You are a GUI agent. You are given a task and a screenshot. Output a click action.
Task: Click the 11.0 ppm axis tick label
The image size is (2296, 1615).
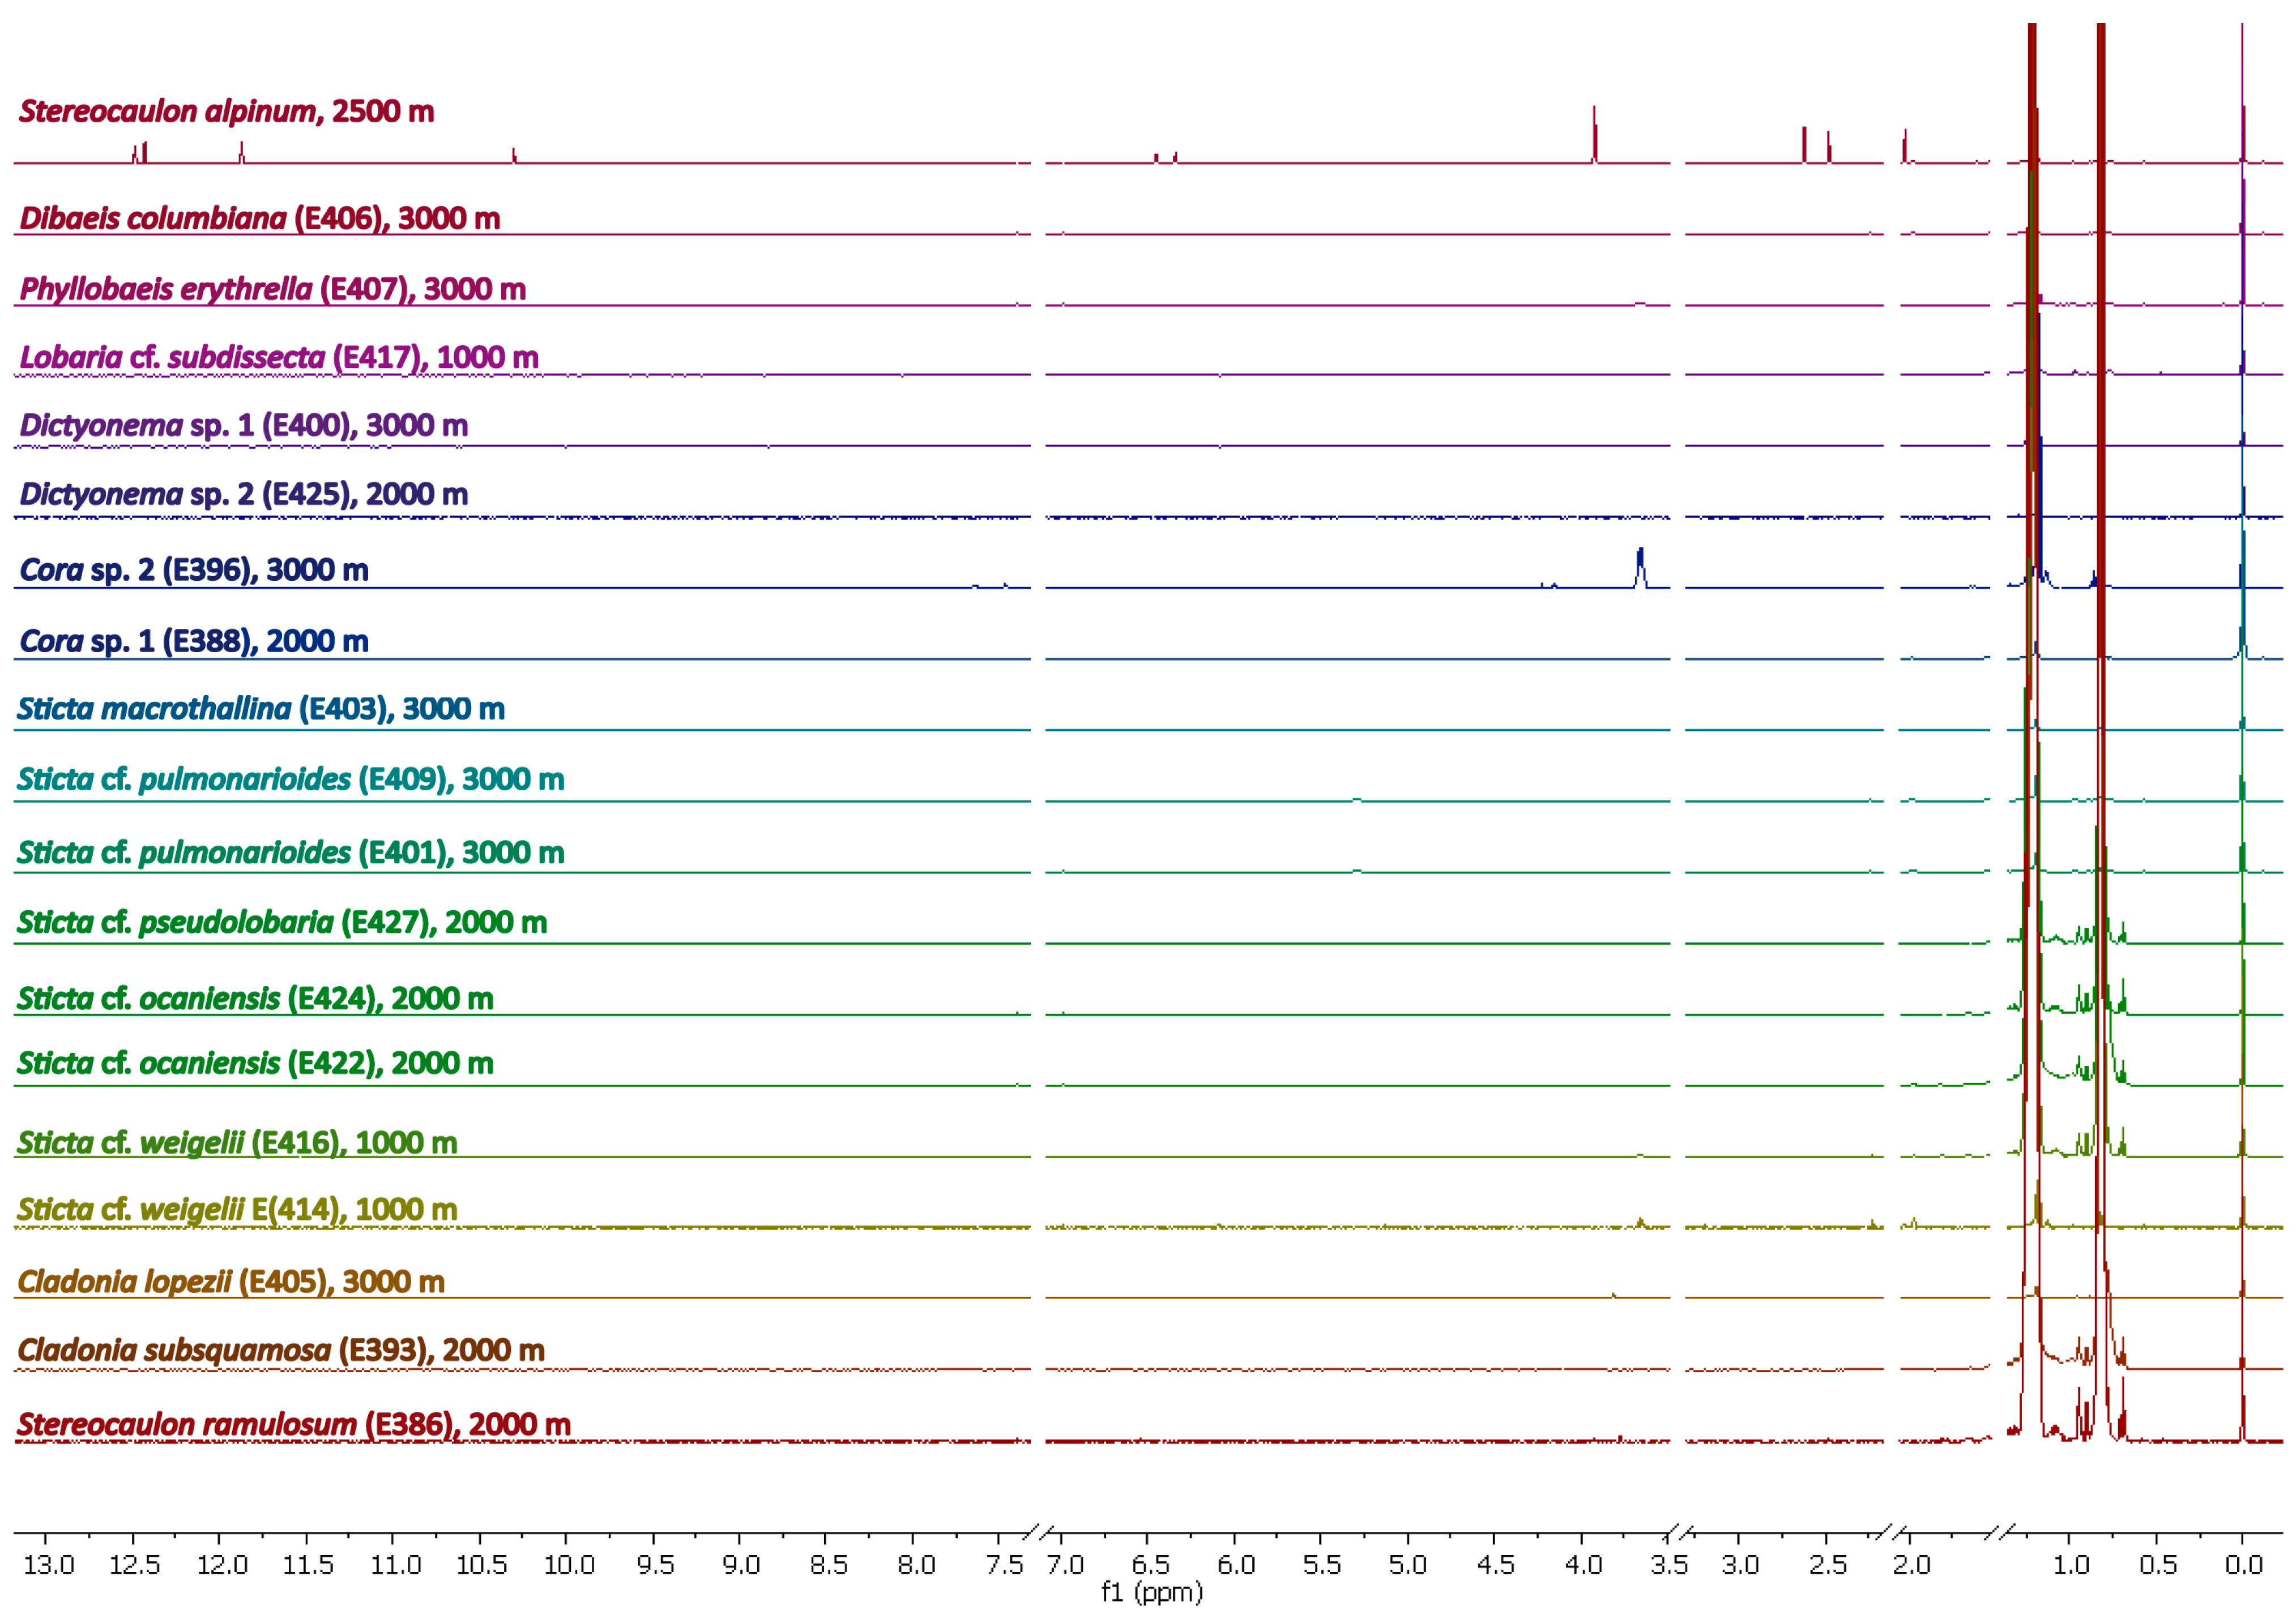395,1565
